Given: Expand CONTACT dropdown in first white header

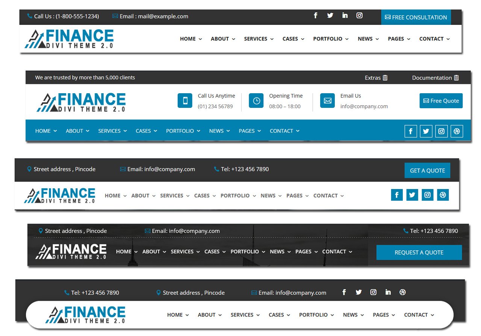Looking at the screenshot, I should coord(448,39).
